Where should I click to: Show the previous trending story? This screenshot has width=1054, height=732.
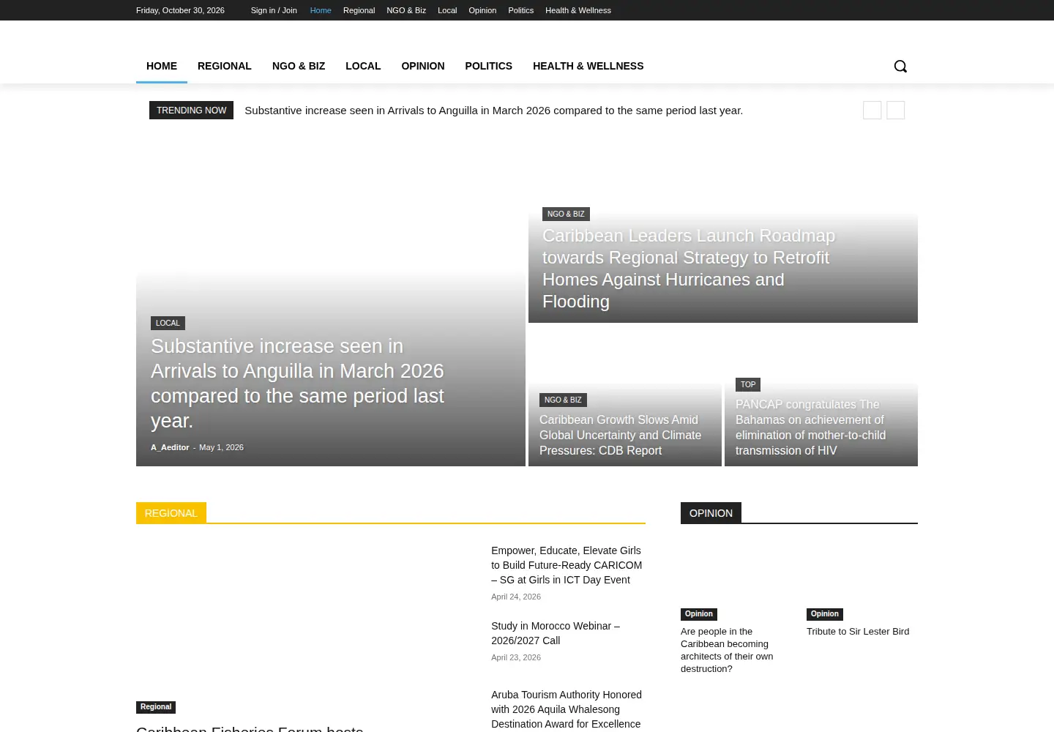[872, 110]
